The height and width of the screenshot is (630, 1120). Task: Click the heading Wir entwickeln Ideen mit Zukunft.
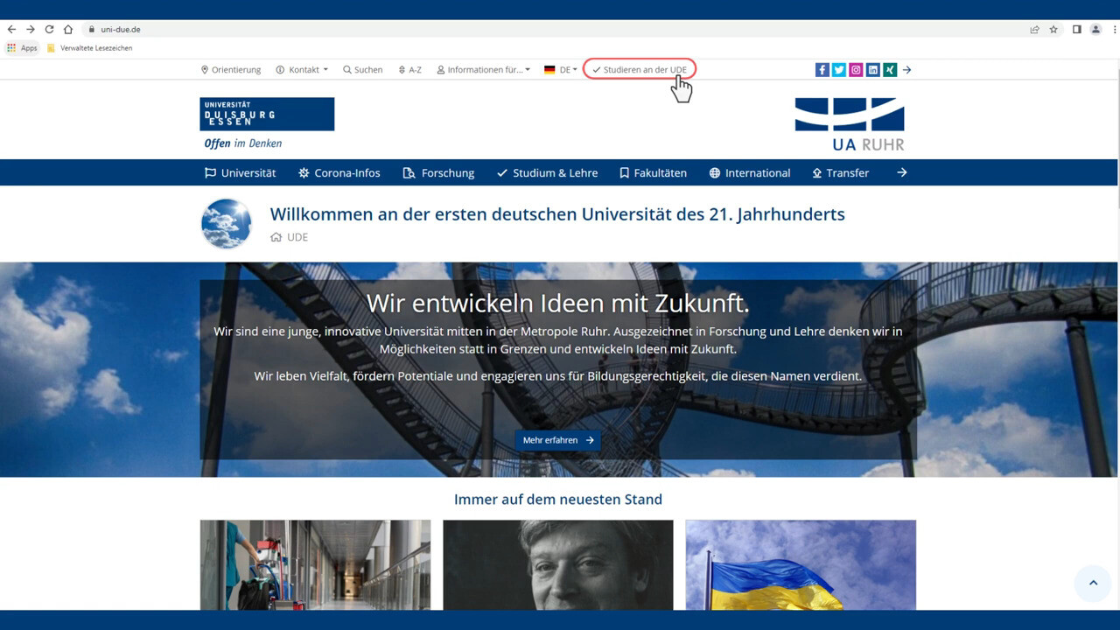pyautogui.click(x=558, y=304)
